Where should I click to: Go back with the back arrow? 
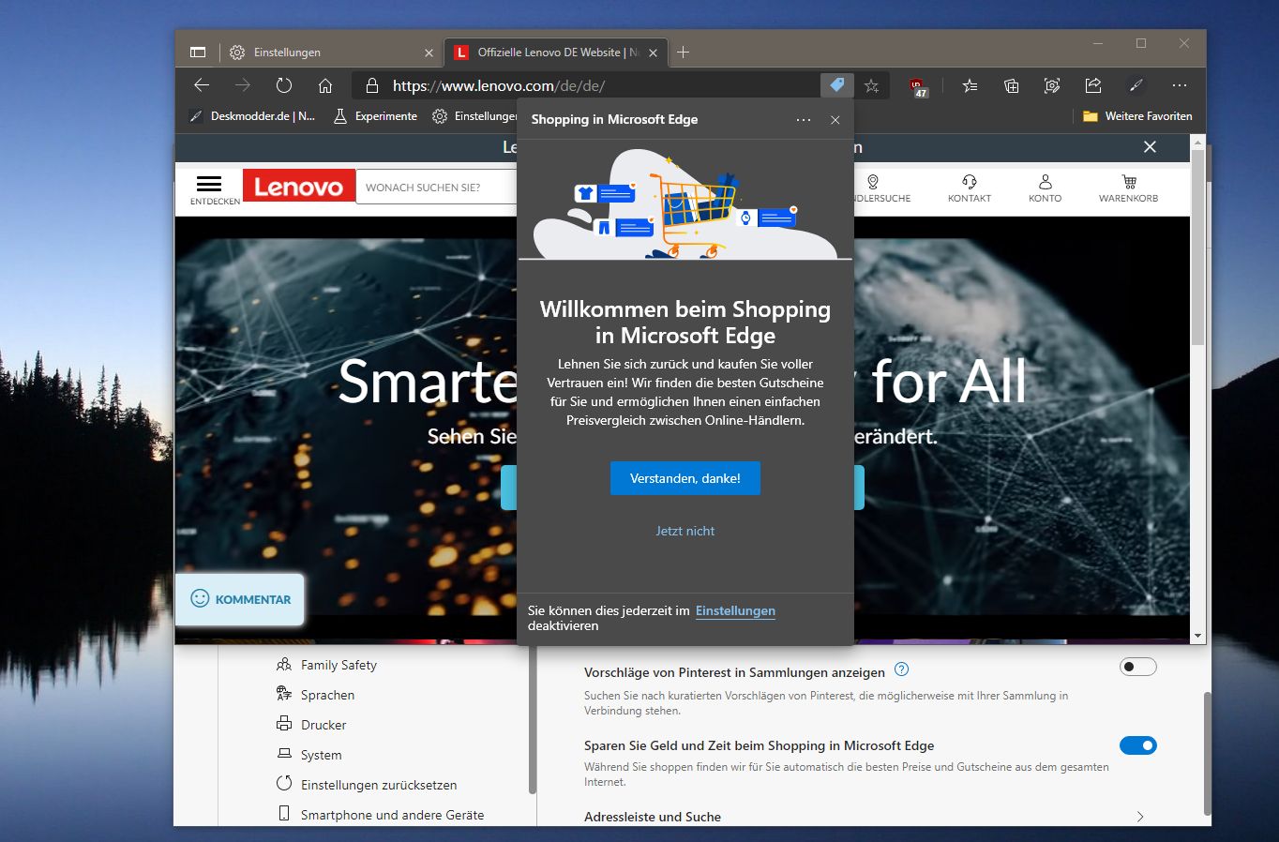coord(202,85)
